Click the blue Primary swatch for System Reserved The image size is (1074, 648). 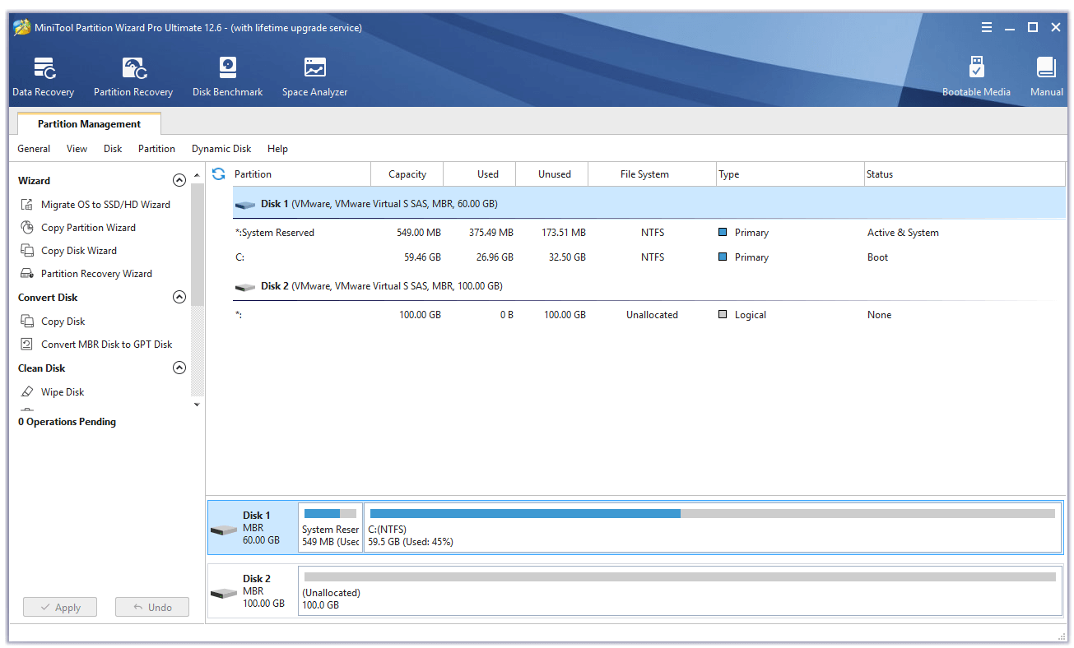[723, 233]
